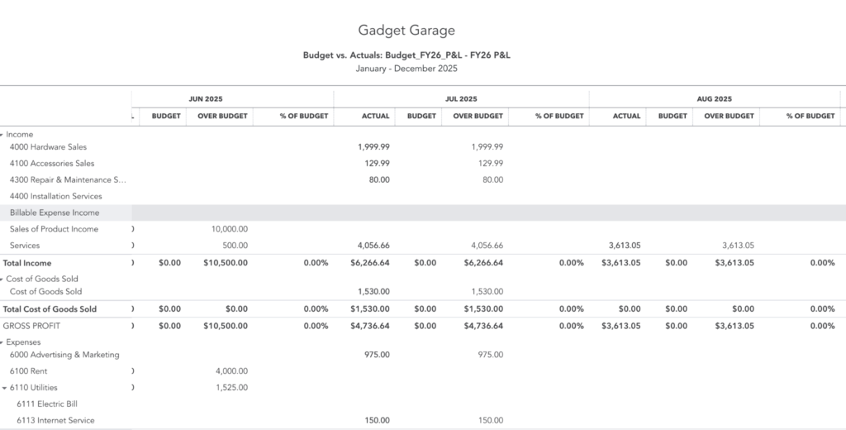
Task: Select the ACTUAL header under AUG 2025
Action: (x=626, y=116)
